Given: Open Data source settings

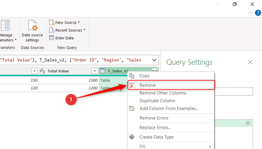Looking at the screenshot, I should point(32,31).
